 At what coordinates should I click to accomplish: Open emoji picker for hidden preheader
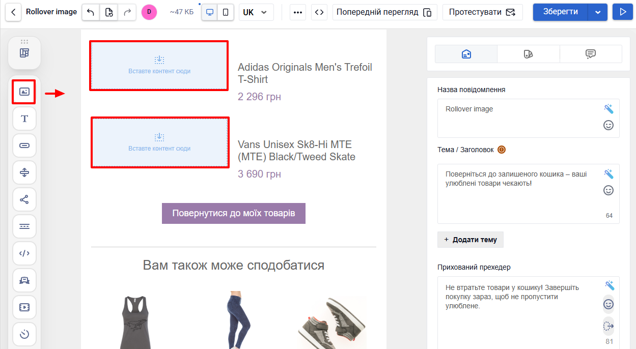click(x=609, y=304)
